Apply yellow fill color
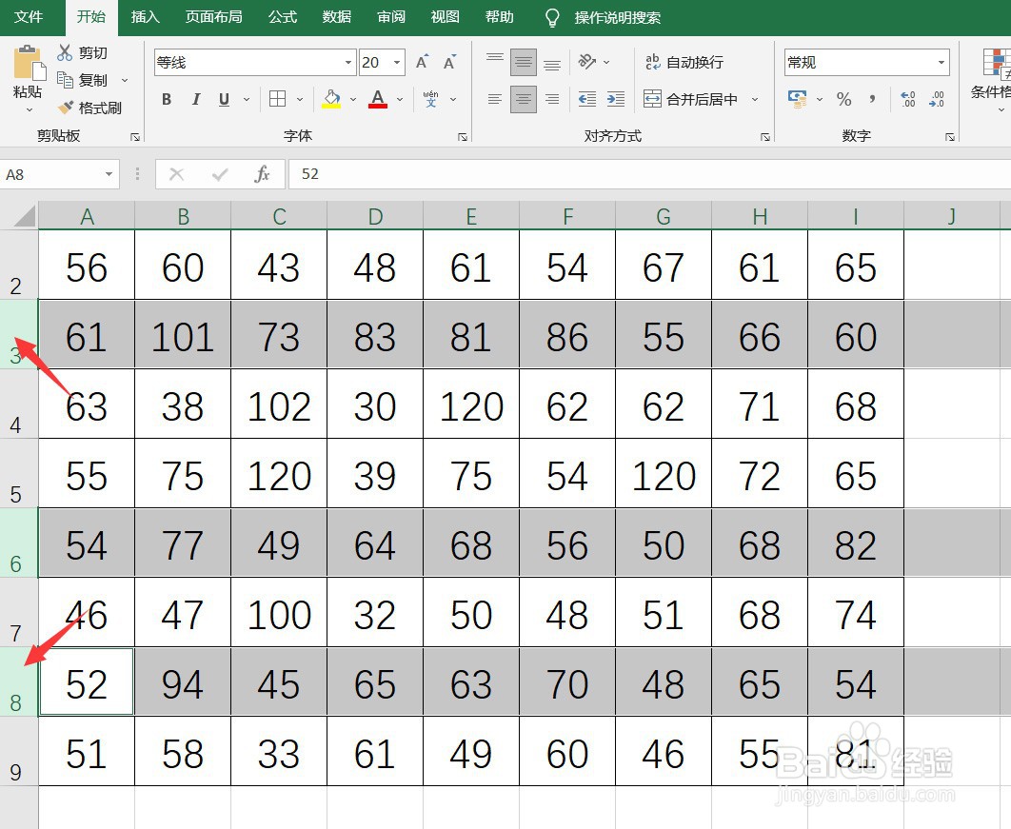The width and height of the screenshot is (1011, 829). pos(331,99)
